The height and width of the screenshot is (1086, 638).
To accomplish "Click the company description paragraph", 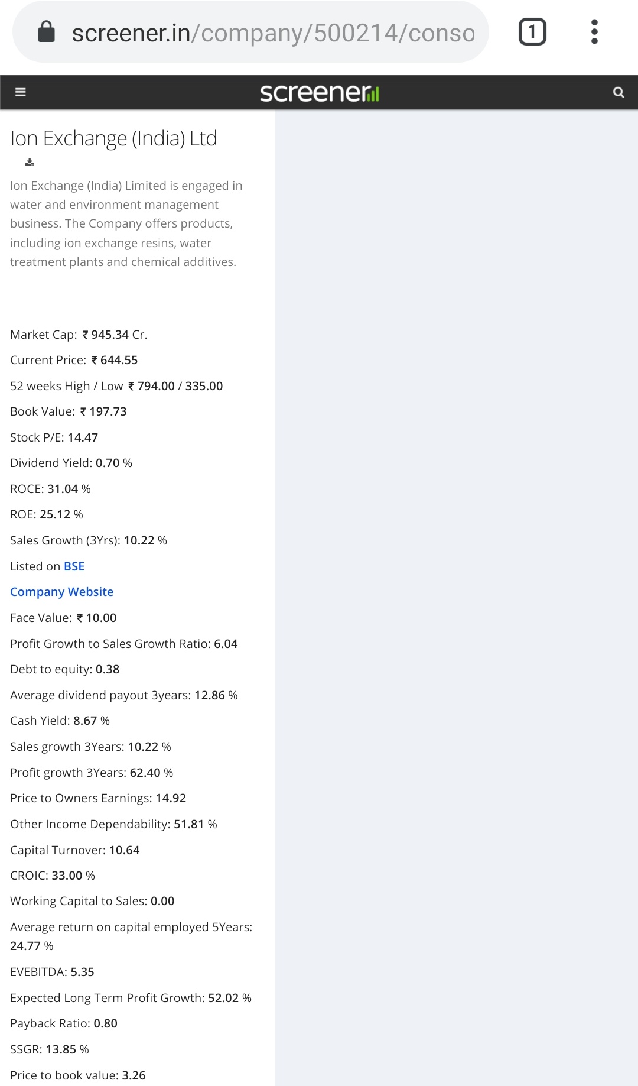I will 126,223.
